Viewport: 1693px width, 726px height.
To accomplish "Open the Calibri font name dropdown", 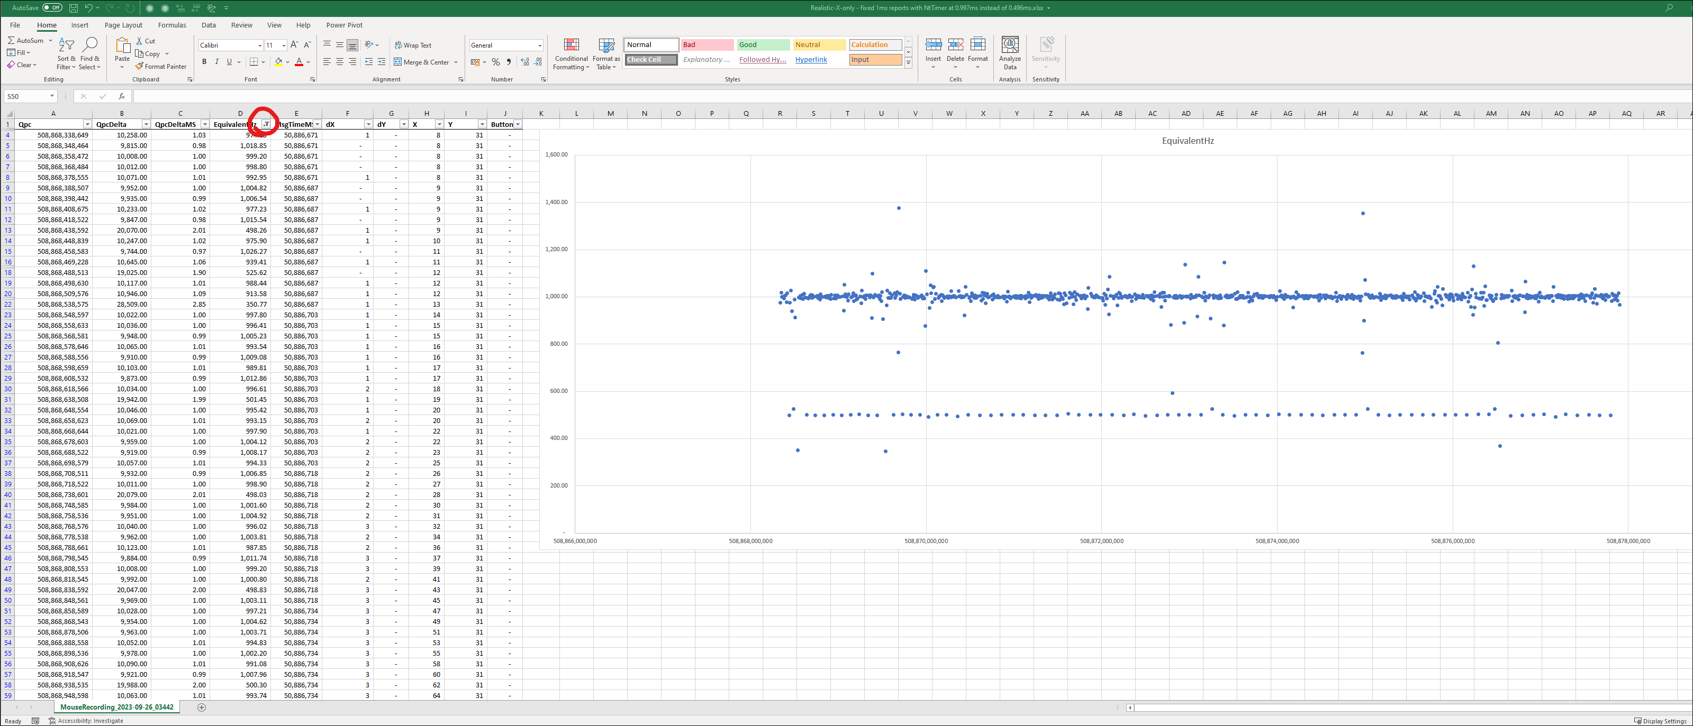I will [x=259, y=45].
